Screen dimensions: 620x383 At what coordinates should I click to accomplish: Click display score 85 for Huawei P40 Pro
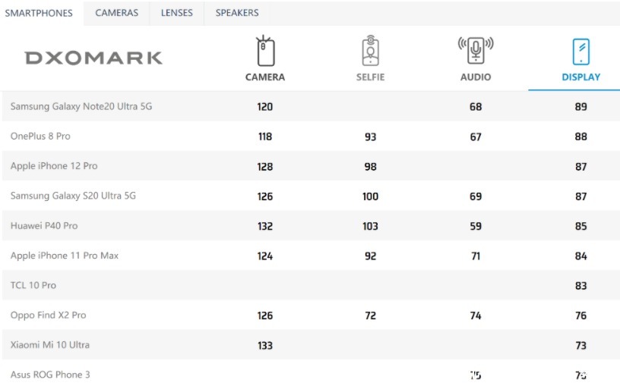point(580,226)
